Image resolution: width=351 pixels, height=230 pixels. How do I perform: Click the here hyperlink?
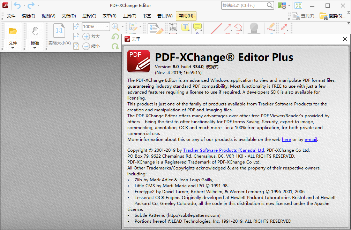[x=286, y=139]
